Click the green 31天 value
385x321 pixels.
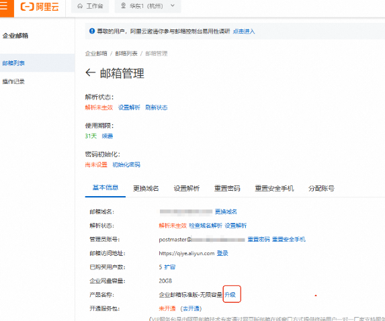(91, 136)
